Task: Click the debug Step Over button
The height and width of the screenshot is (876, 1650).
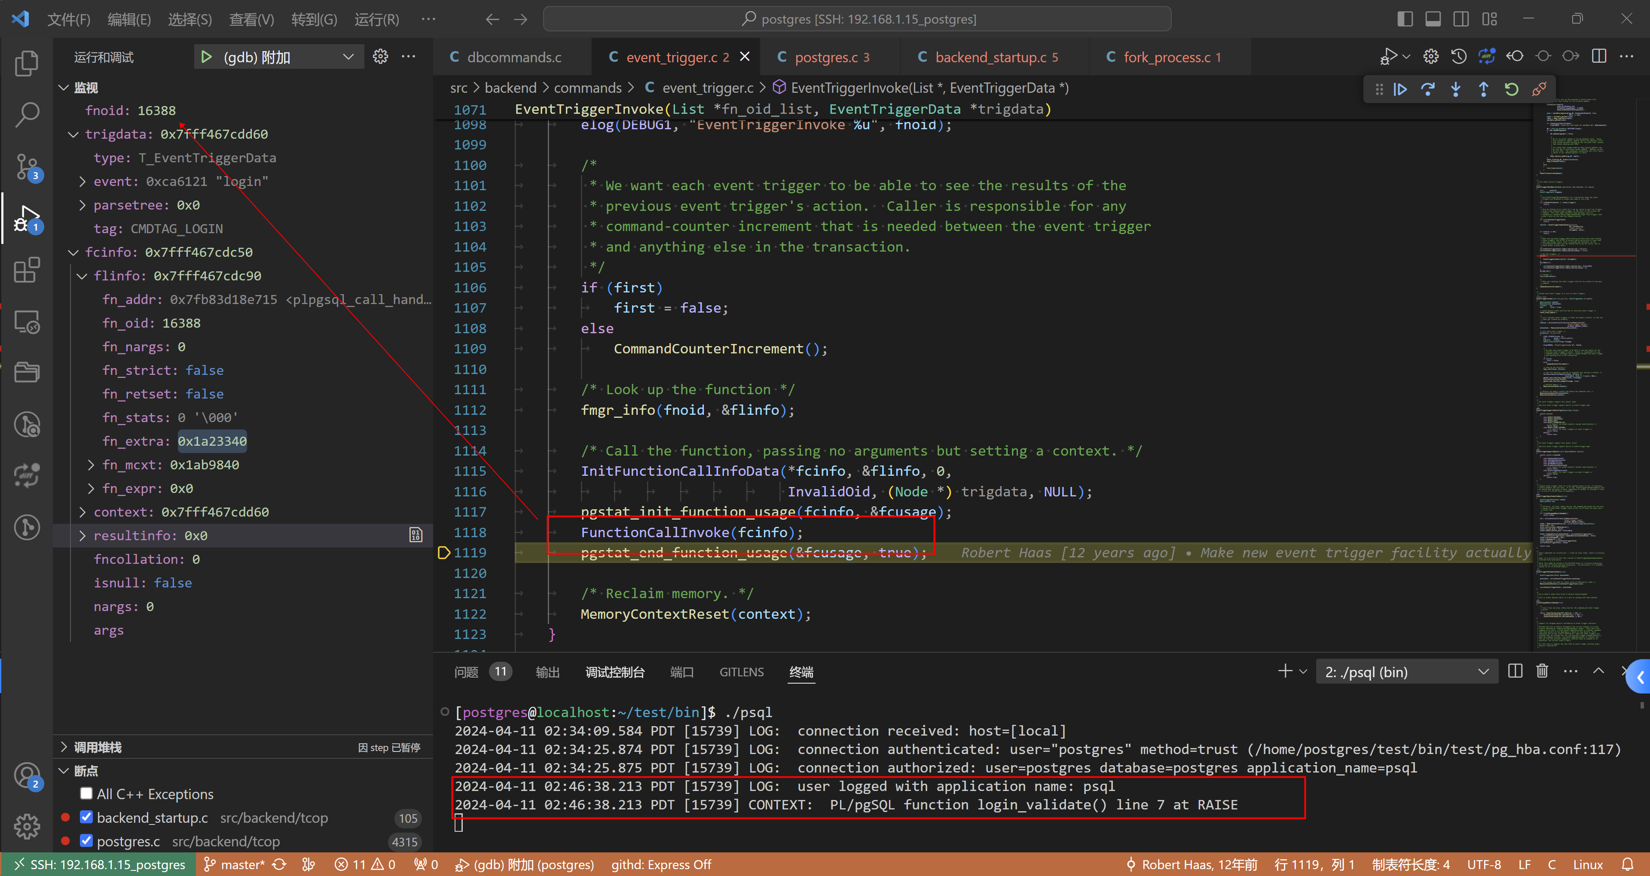Action: coord(1428,89)
